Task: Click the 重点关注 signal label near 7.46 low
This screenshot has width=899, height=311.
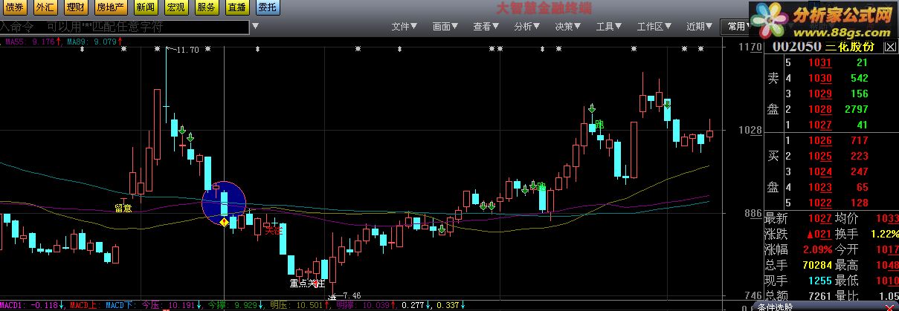Action: [307, 283]
